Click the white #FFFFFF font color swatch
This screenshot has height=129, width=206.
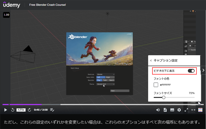156,85
